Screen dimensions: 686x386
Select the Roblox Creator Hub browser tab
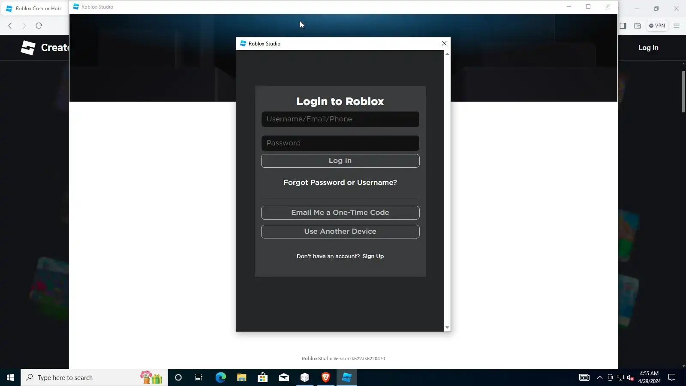[x=34, y=9]
